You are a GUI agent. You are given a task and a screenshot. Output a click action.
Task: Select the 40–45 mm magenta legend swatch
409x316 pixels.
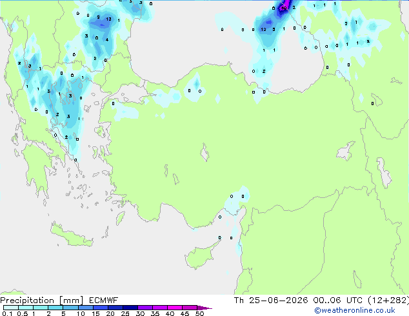tap(175, 308)
